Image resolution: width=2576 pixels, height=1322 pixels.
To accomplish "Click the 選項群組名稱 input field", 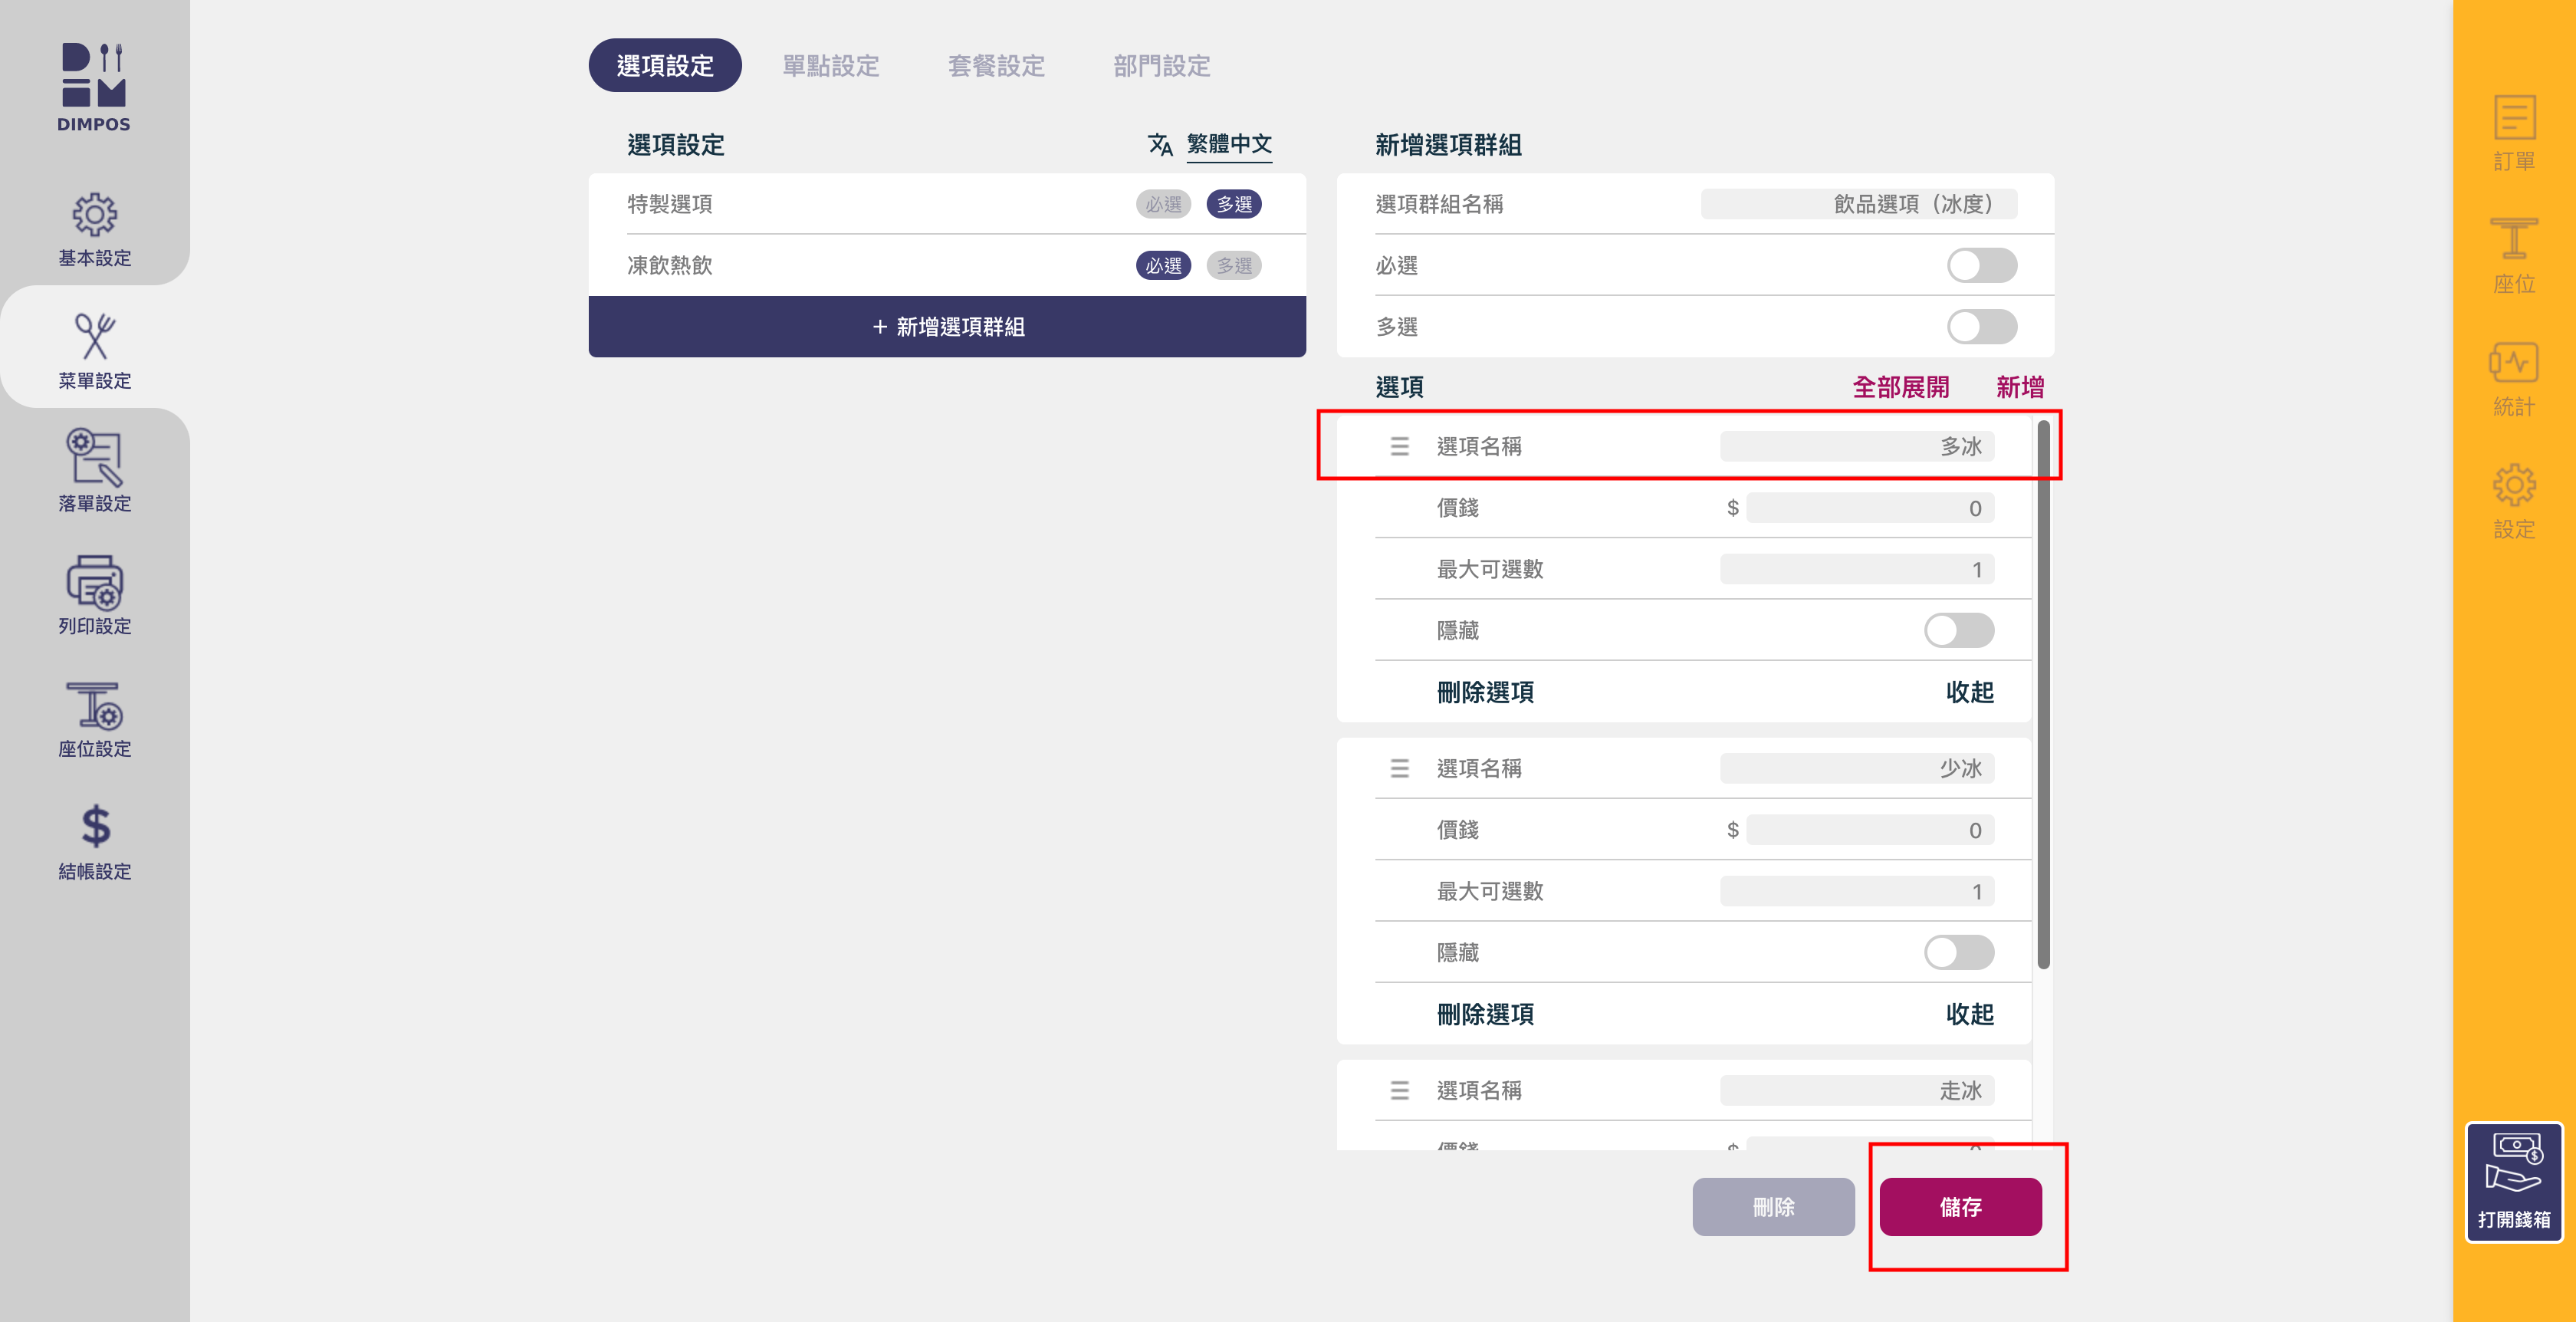I will [x=1858, y=204].
